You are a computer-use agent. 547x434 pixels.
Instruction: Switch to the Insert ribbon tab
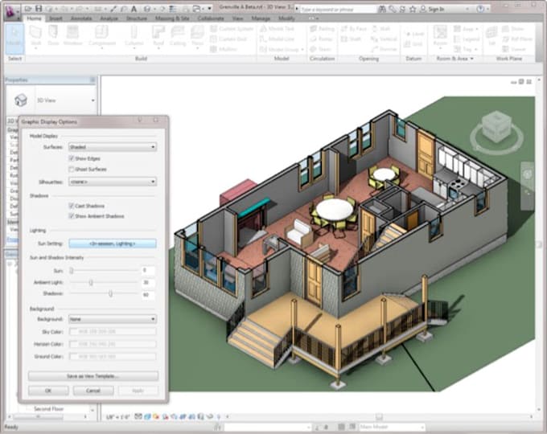click(56, 18)
